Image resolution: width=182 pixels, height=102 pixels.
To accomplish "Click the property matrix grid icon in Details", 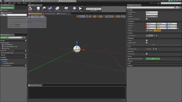I will click(x=177, y=8).
